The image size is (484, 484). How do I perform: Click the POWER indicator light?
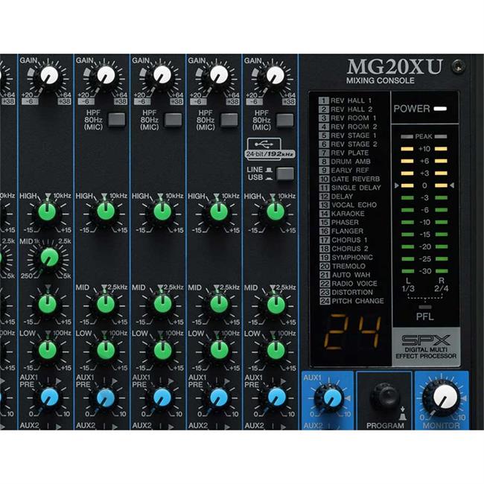click(440, 109)
